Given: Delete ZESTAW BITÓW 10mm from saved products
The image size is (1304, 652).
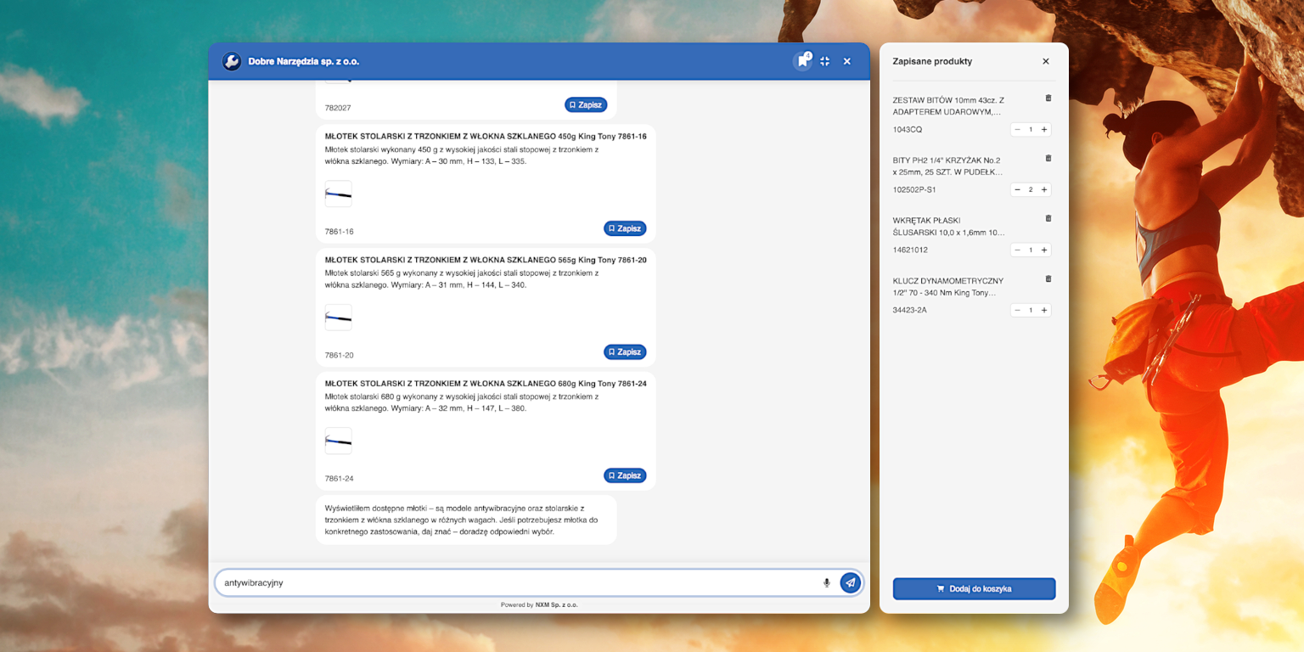Looking at the screenshot, I should point(1048,98).
